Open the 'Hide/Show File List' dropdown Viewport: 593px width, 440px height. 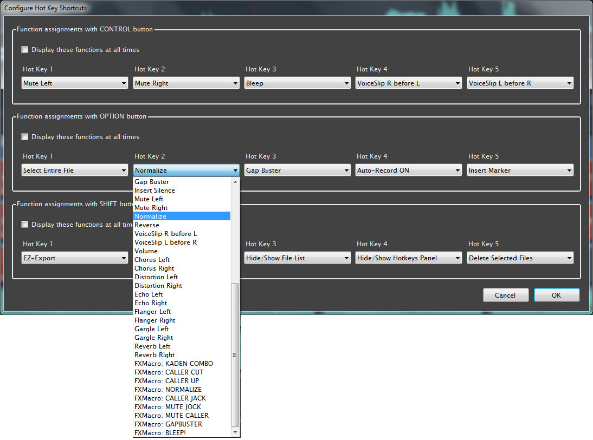297,258
